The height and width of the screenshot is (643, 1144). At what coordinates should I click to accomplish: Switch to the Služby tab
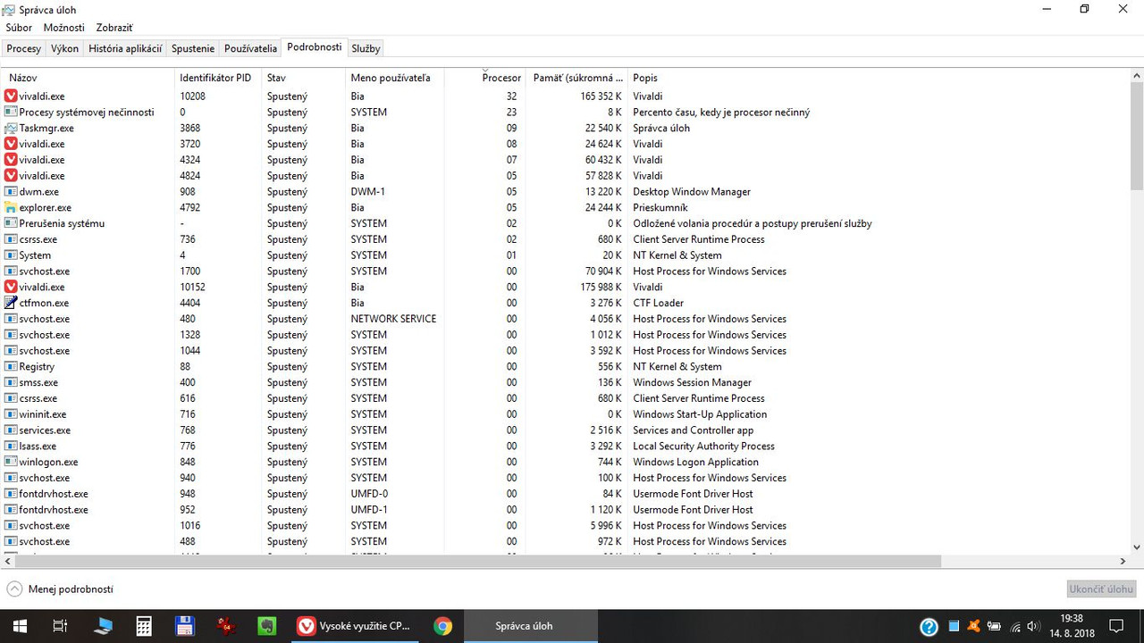[366, 48]
